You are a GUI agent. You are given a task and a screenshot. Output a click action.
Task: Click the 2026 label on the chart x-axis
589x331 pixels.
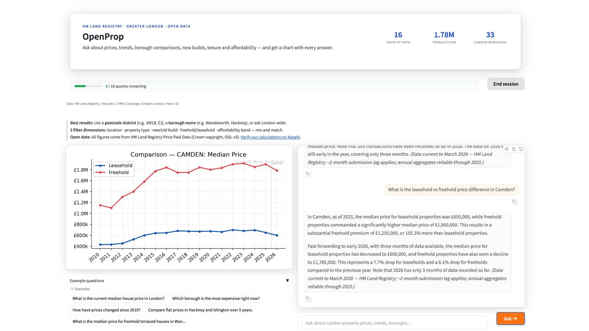coord(271,257)
